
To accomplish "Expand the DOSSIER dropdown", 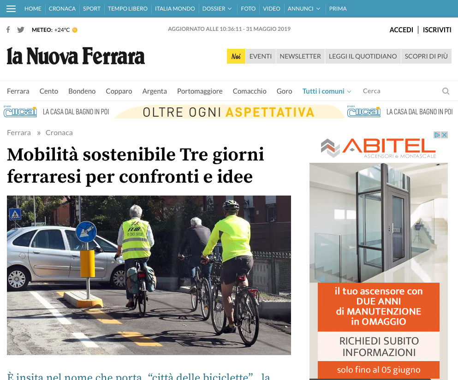I will 217,9.
